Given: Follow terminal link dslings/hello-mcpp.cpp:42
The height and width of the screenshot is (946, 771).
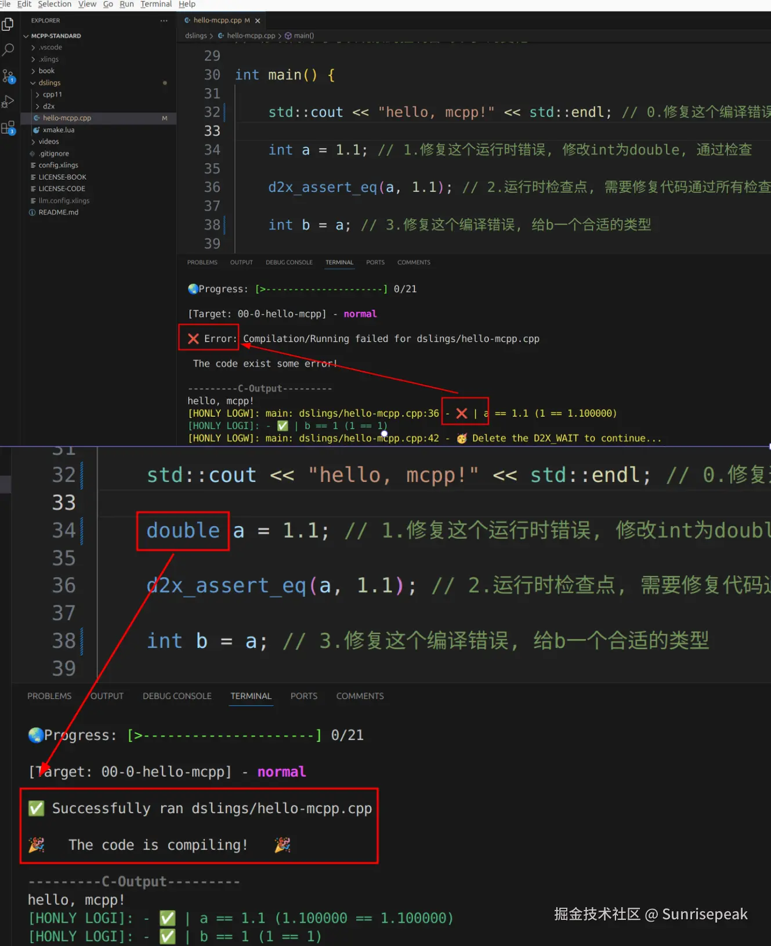Looking at the screenshot, I should (x=369, y=438).
